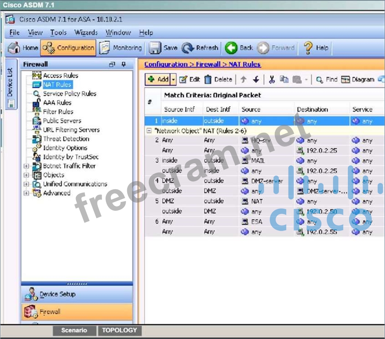Click the Cut scissors icon
This screenshot has height=339, width=385.
271,79
